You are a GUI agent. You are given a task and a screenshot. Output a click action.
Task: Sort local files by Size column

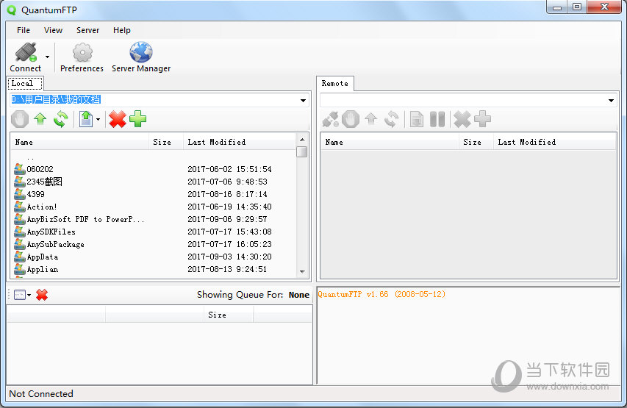pyautogui.click(x=166, y=142)
